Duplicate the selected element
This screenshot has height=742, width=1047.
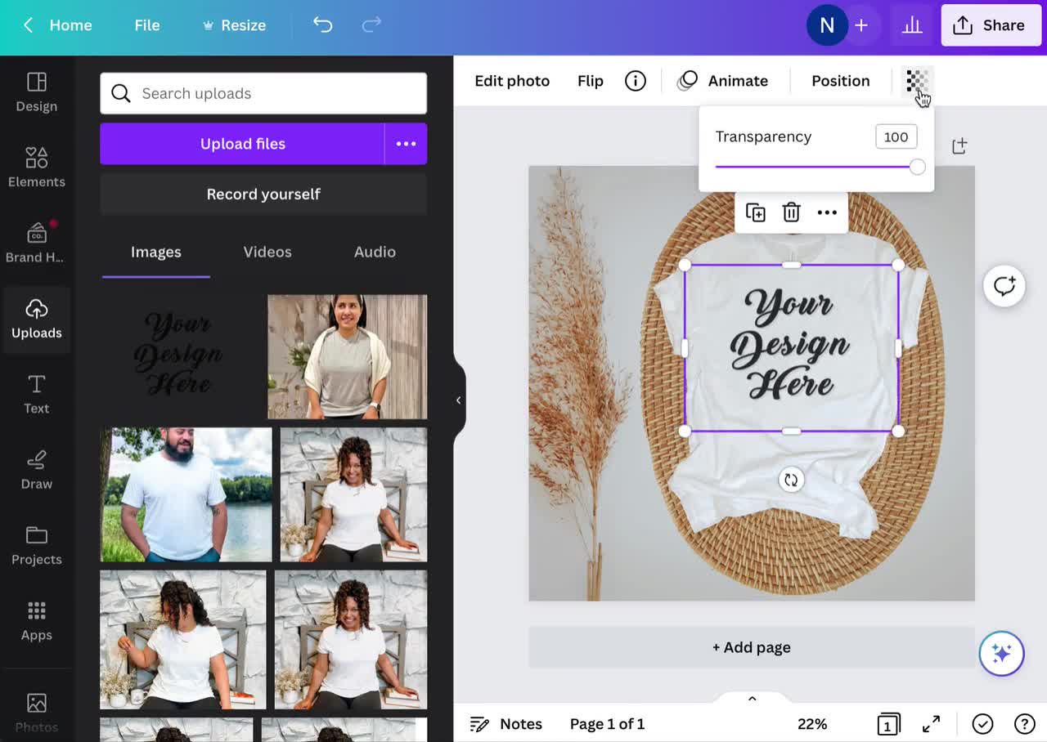pyautogui.click(x=755, y=212)
